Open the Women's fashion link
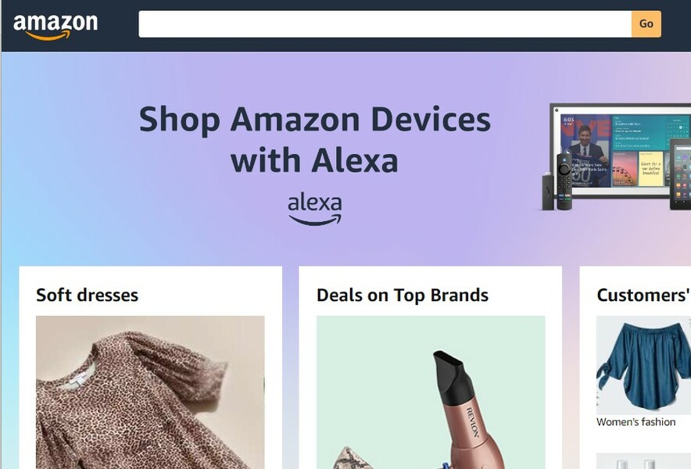Image resolution: width=691 pixels, height=469 pixels. pyautogui.click(x=636, y=422)
